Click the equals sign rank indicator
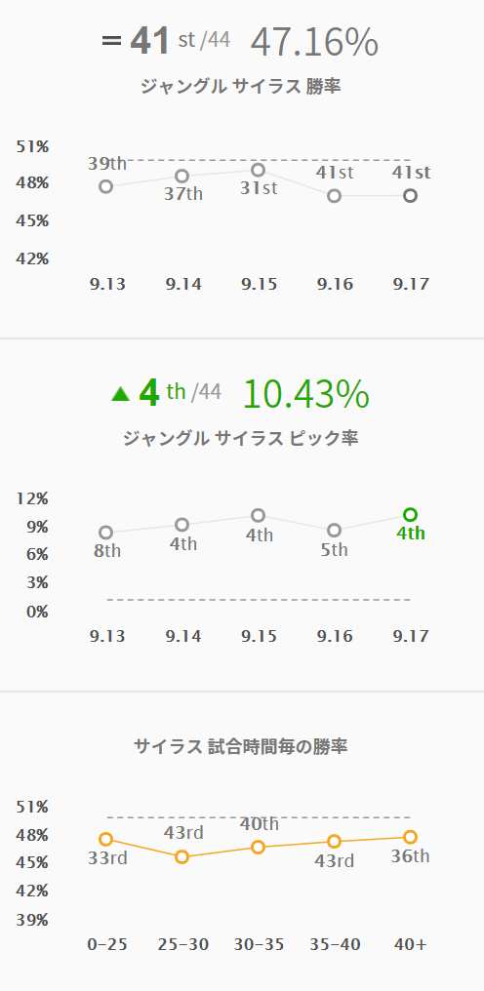The width and height of the screenshot is (484, 991). point(110,40)
